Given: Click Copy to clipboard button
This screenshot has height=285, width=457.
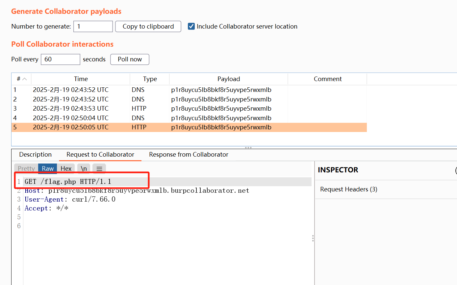Looking at the screenshot, I should point(148,26).
